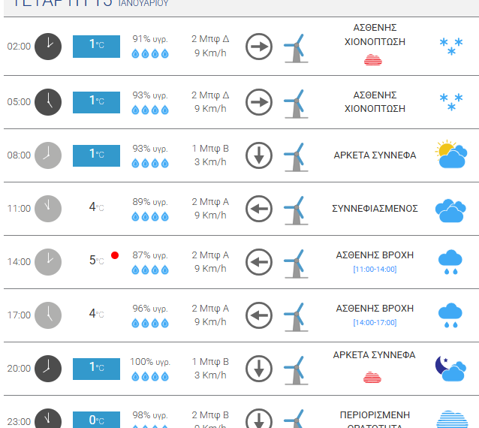Click the [11:00-14:00] time range link
This screenshot has width=479, height=428.
click(375, 269)
